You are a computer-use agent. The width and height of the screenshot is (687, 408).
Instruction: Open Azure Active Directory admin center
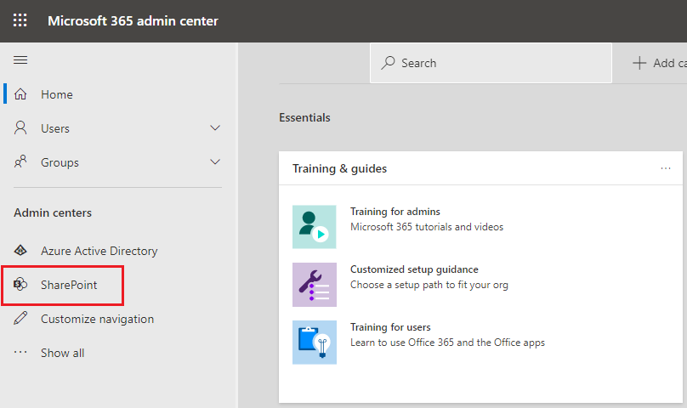[x=99, y=251]
